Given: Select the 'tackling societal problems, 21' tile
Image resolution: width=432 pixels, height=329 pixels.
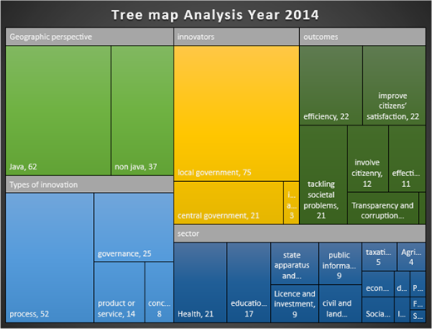Looking at the screenshot, I should [x=323, y=174].
